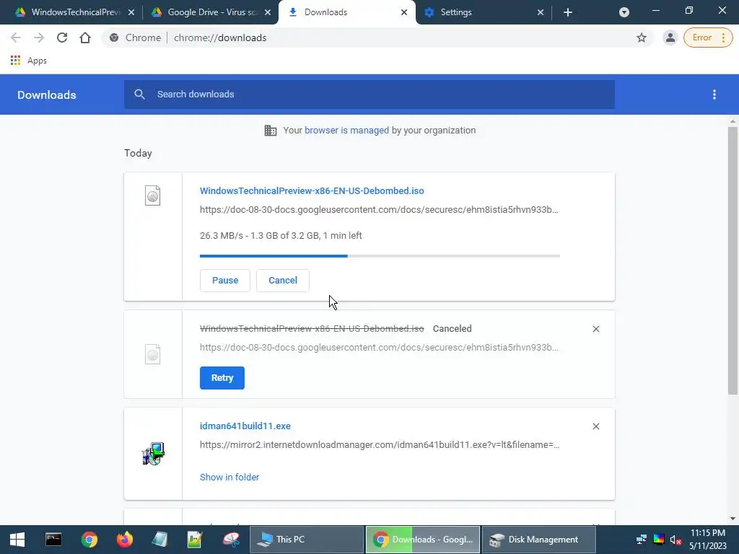Remove the canceled ISO entry from list
The width and height of the screenshot is (739, 554).
coord(596,329)
